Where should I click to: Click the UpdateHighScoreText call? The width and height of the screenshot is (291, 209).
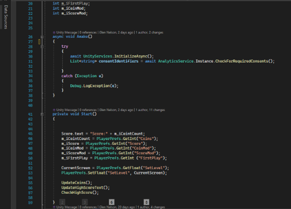tap(81, 188)
